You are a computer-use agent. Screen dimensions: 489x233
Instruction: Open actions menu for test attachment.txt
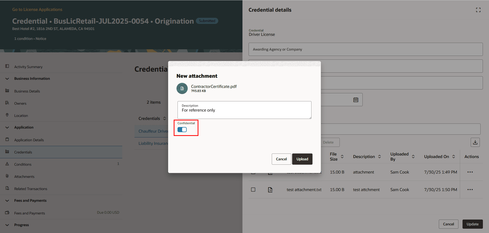(x=470, y=189)
